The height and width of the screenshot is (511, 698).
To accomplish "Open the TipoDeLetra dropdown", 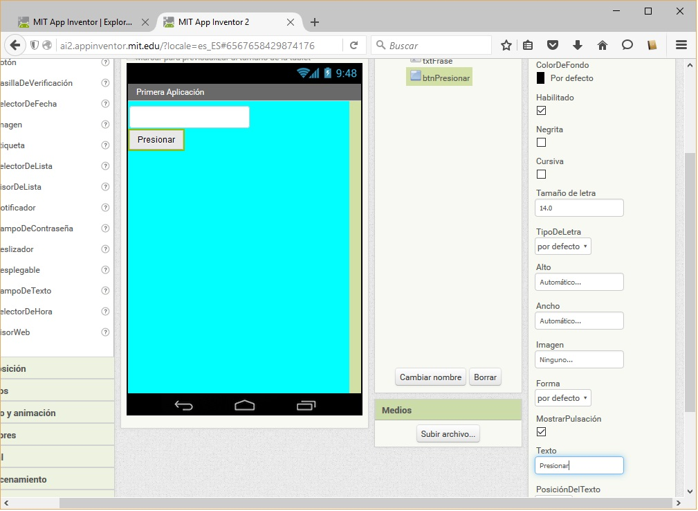I will (563, 246).
